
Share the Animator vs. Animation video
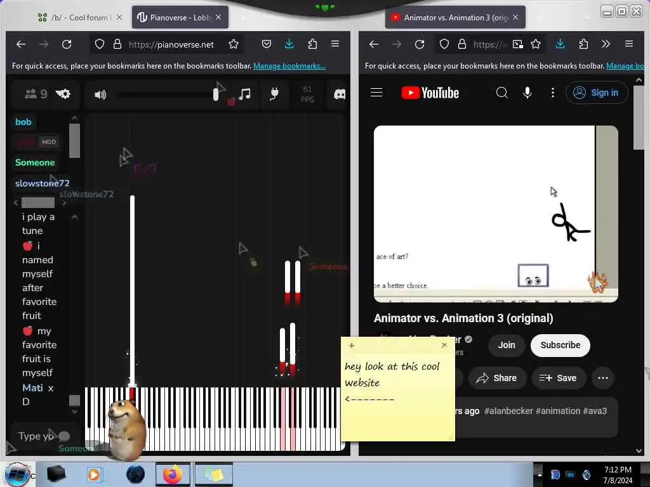tap(497, 378)
